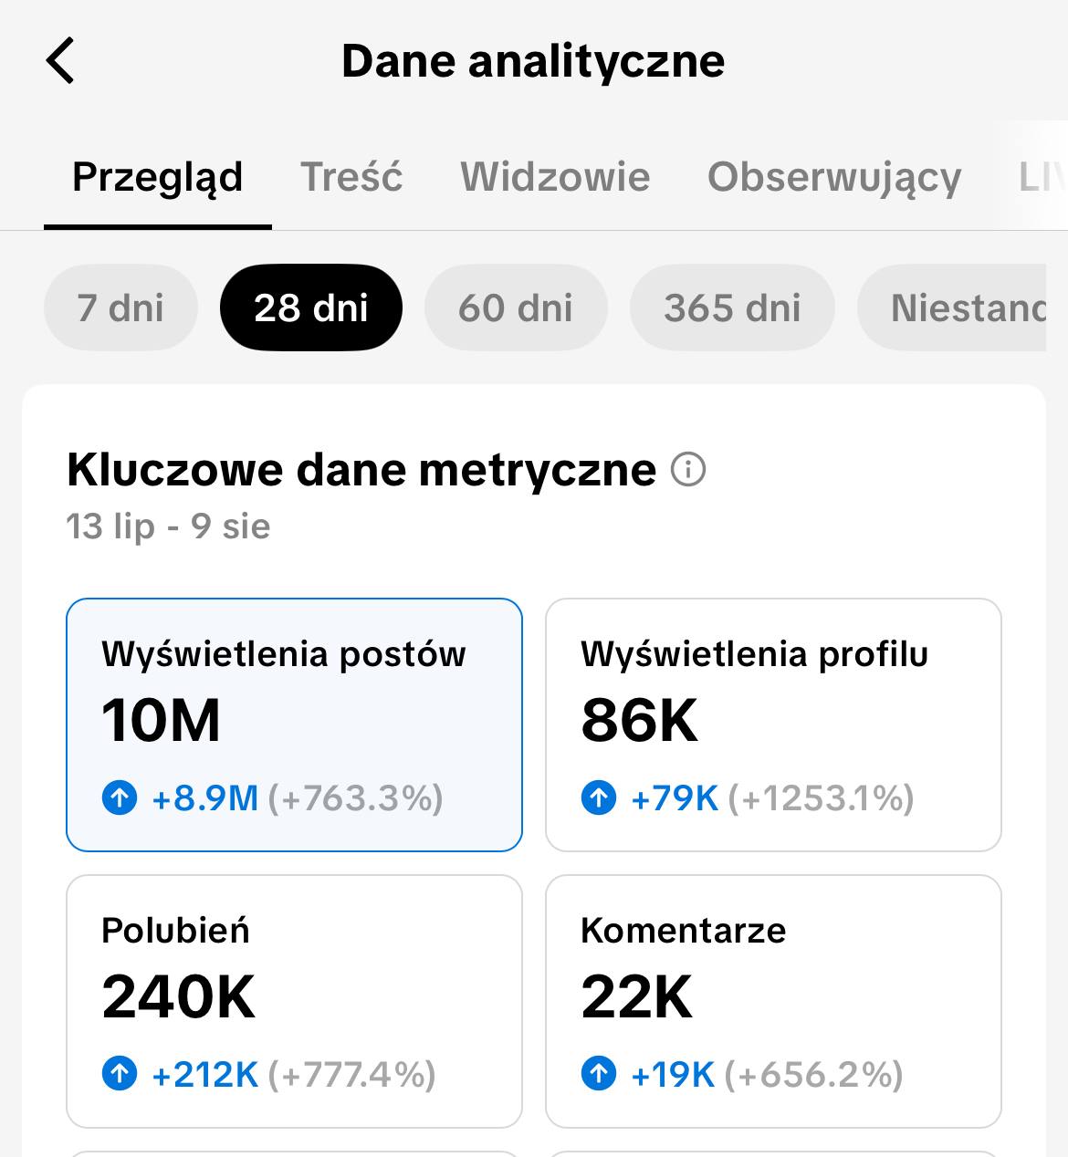Viewport: 1068px width, 1157px height.
Task: Select the Wyświetlenia postów metric card
Action: (294, 724)
